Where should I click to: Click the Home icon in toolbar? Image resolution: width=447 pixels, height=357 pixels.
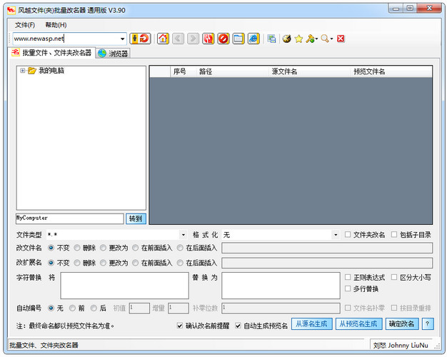pyautogui.click(x=163, y=39)
